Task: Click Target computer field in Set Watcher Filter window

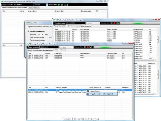Action: [23, 5]
